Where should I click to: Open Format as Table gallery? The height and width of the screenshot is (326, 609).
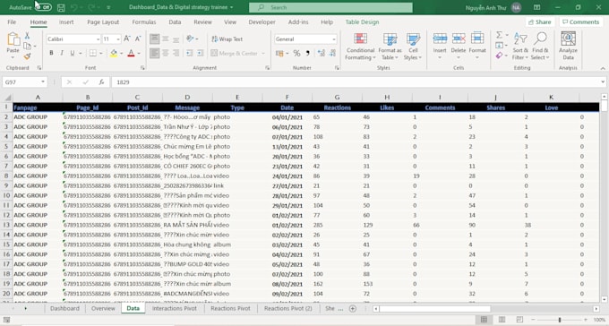tap(390, 47)
